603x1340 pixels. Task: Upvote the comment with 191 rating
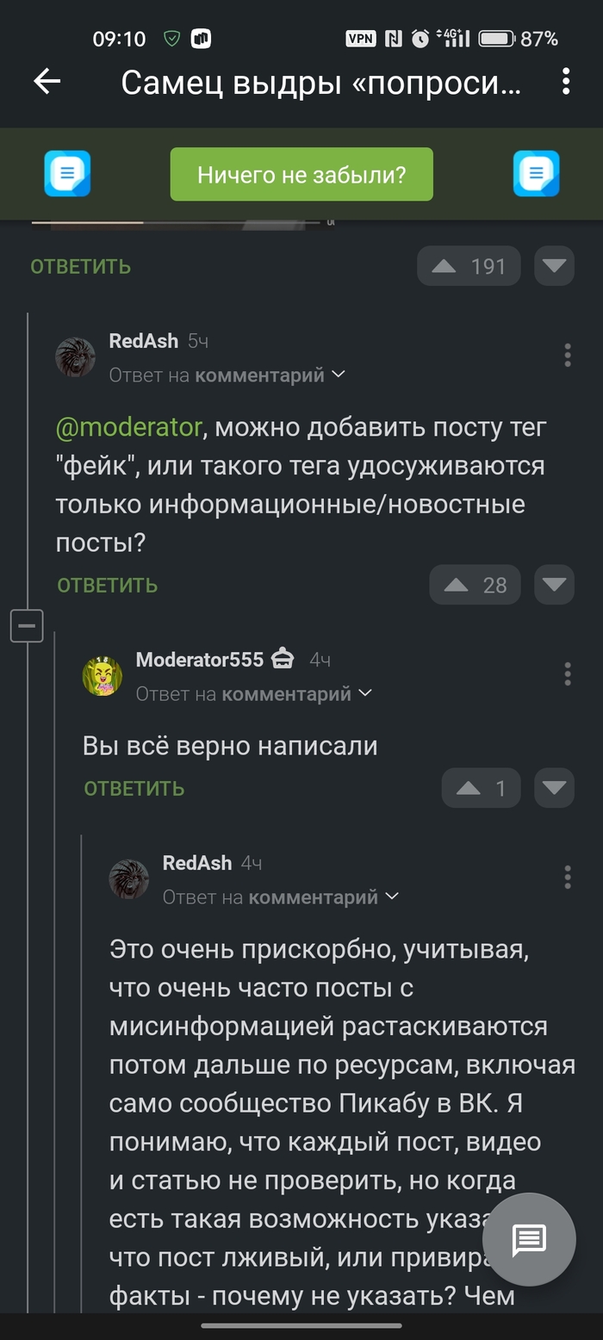point(469,266)
